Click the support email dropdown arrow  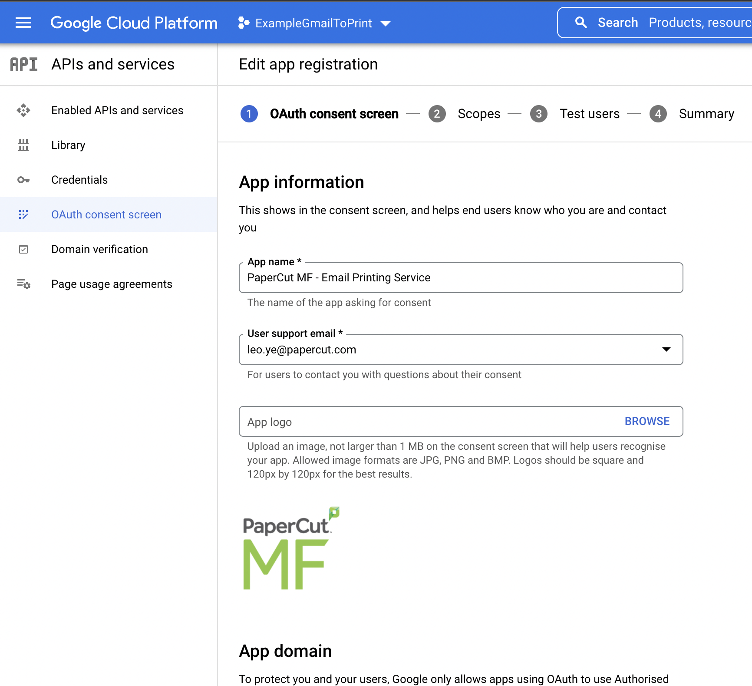[x=666, y=350]
